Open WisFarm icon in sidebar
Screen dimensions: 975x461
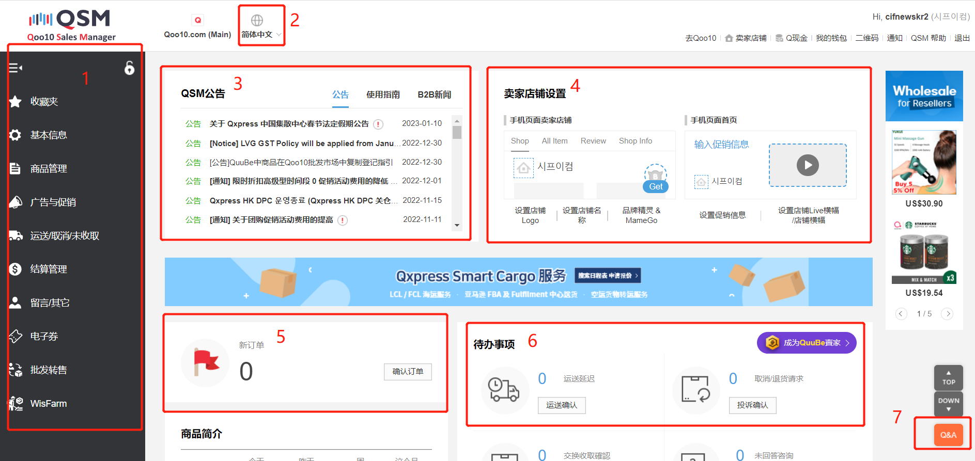(x=16, y=403)
